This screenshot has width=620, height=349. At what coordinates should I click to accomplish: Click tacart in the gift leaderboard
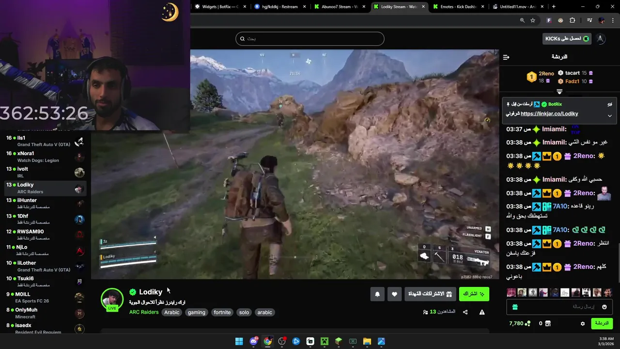(572, 73)
